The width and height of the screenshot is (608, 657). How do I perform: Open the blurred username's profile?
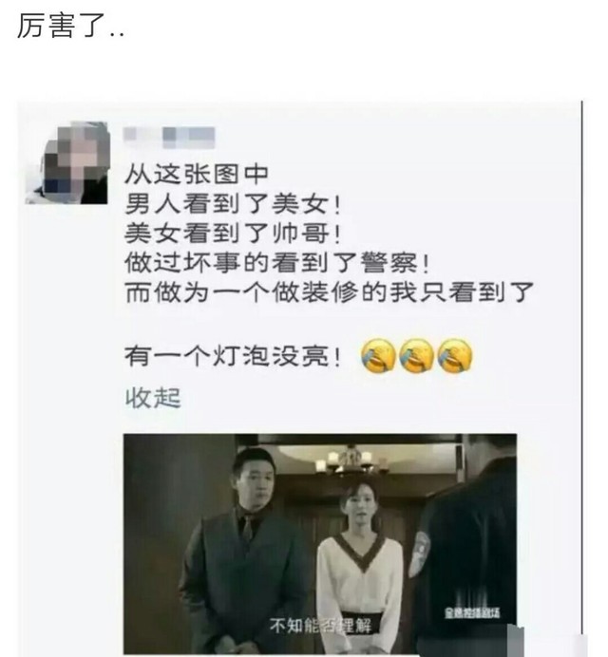point(169,138)
